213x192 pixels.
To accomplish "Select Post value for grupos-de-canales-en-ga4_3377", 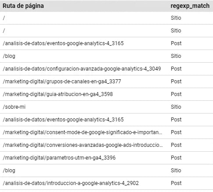I will (176, 82).
